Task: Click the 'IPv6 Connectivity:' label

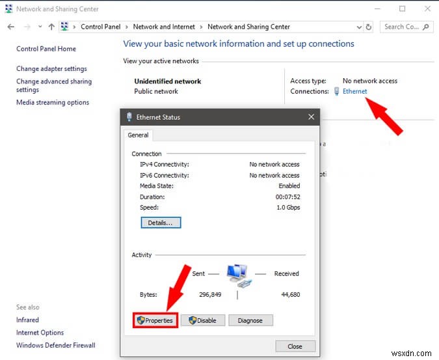Action: click(165, 175)
